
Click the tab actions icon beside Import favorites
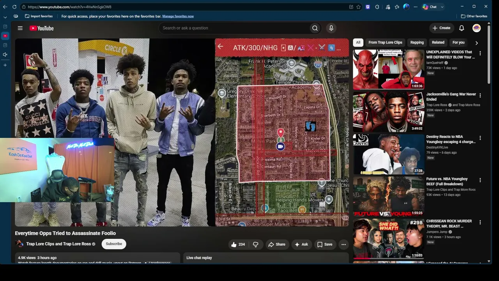click(16, 16)
